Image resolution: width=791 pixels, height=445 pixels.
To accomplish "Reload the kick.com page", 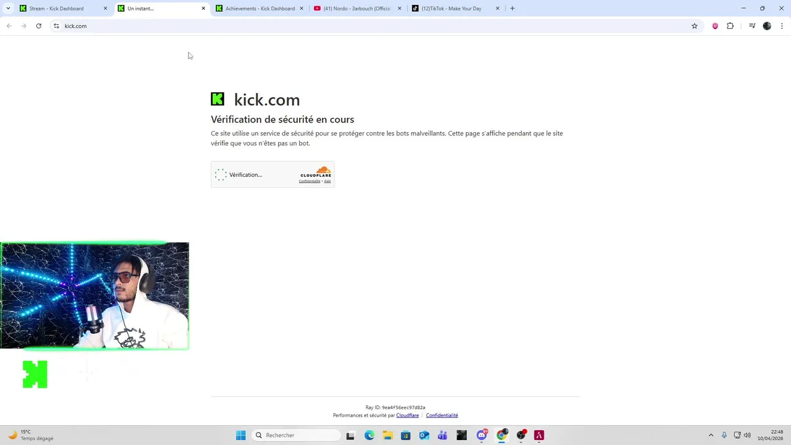I will tap(39, 26).
